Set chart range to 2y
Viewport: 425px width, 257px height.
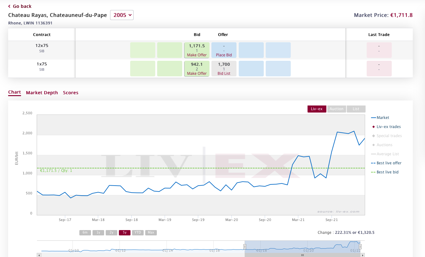click(x=111, y=233)
